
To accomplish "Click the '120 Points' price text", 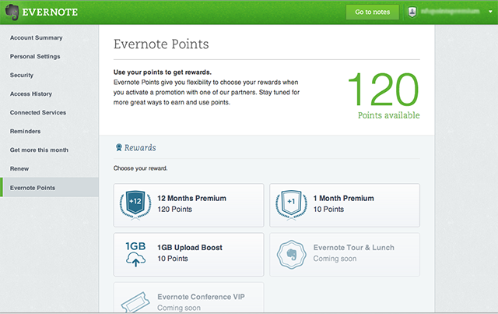I will coord(174,209).
